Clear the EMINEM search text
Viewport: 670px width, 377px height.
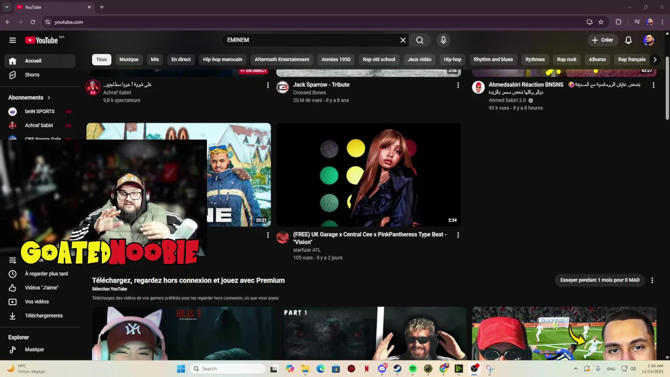403,40
